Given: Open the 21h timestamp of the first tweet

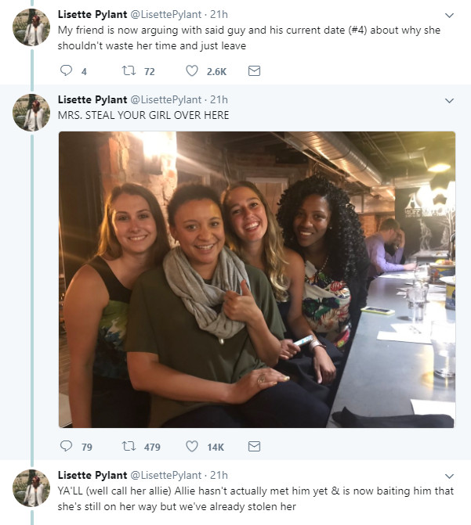Looking at the screenshot, I should click(219, 15).
